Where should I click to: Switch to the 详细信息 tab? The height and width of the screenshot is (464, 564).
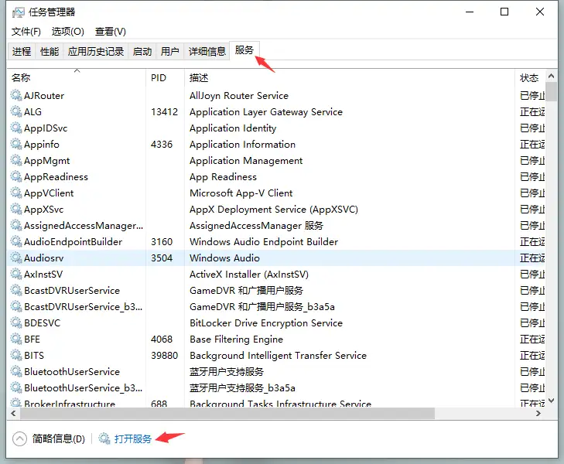coord(207,52)
